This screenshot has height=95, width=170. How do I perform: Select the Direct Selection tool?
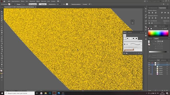click(2, 12)
